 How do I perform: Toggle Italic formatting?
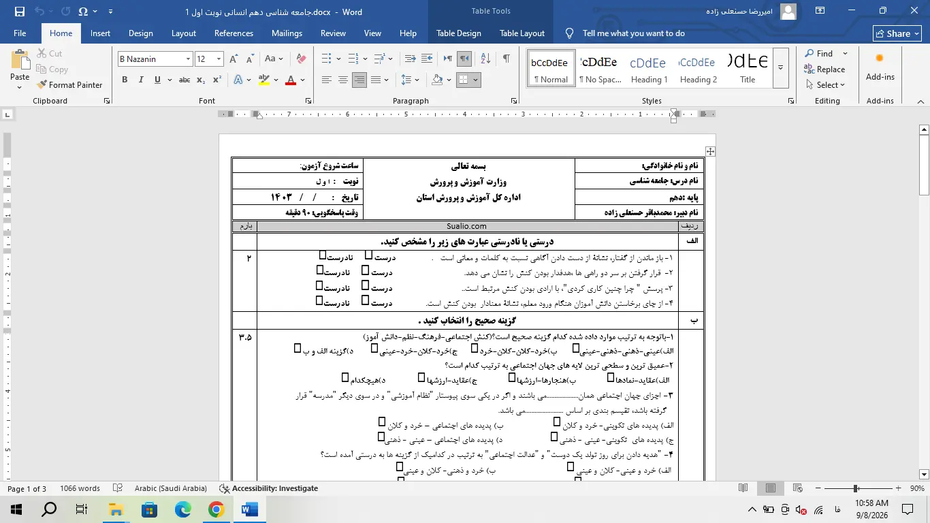pyautogui.click(x=141, y=80)
